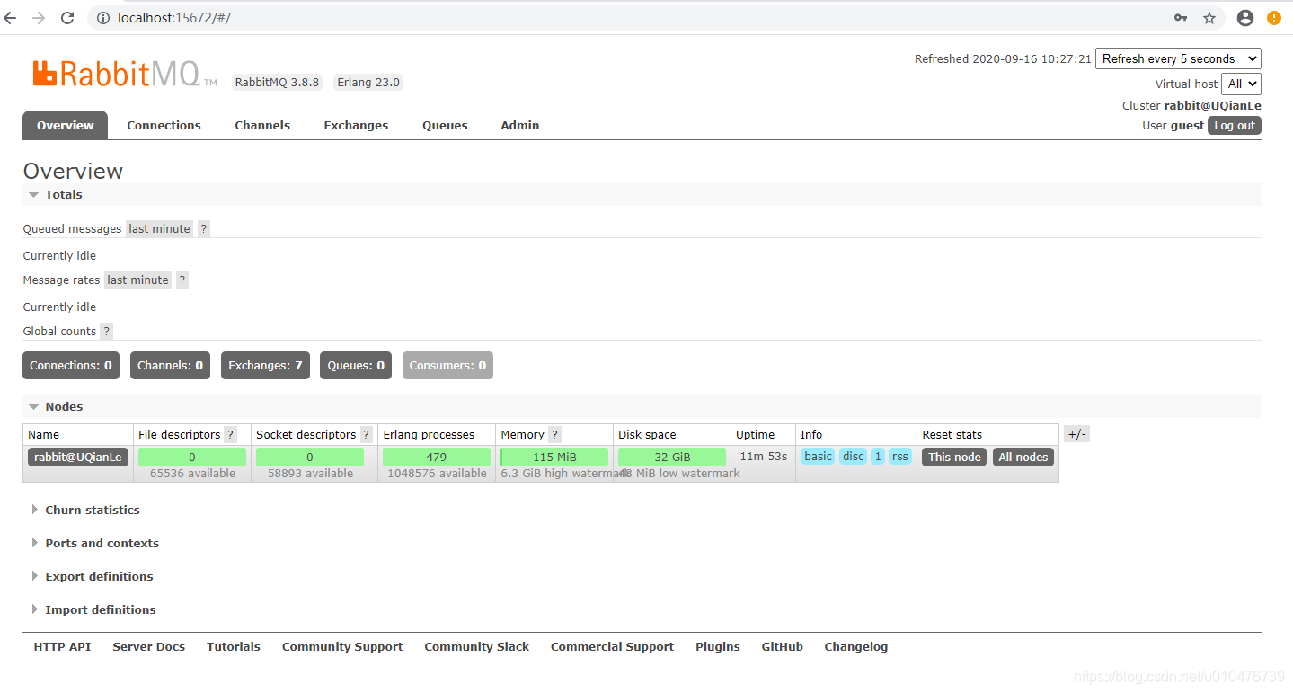Switch to the Connections tab
This screenshot has height=693, width=1293.
(164, 125)
